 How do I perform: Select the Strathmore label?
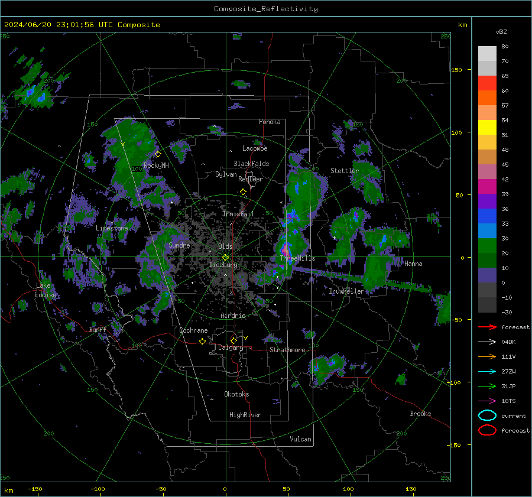pos(287,350)
